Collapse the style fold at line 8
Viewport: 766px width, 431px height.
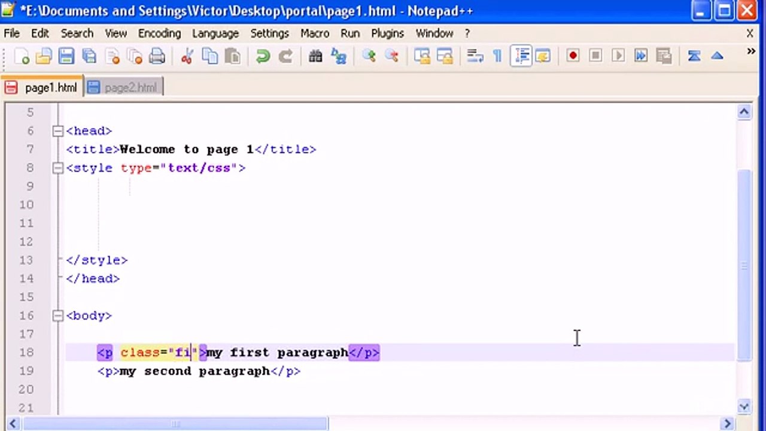point(57,168)
